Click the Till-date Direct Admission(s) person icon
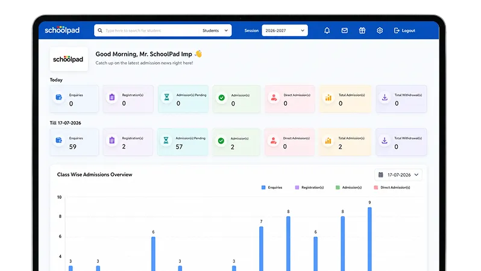Image resolution: width=481 pixels, height=271 pixels. (273, 141)
